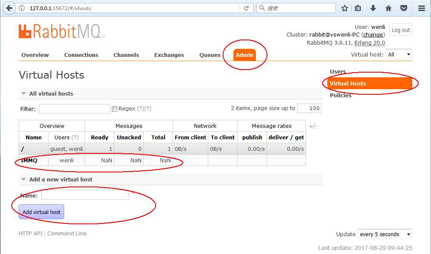This screenshot has width=431, height=254.
Task: Open Policies in the admin sidebar
Action: 340,95
